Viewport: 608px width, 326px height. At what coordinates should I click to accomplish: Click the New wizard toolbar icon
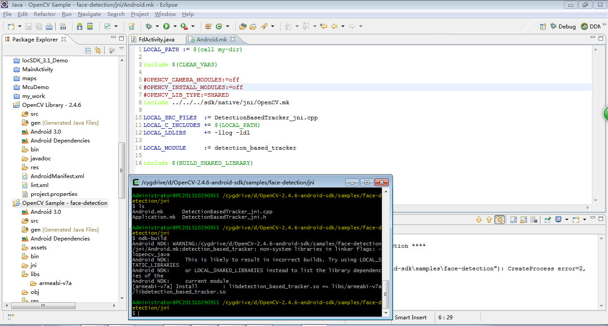click(11, 26)
